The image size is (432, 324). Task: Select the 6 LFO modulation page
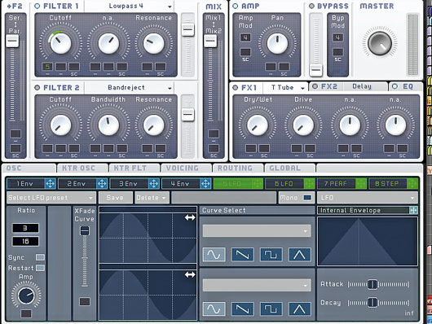click(284, 184)
